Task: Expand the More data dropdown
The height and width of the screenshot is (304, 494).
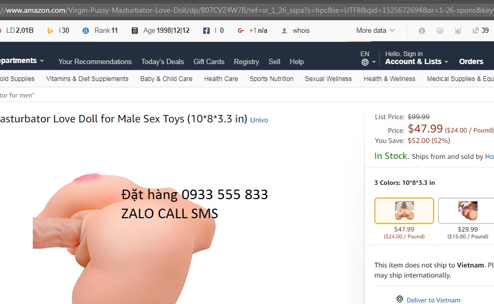Action: [375, 31]
